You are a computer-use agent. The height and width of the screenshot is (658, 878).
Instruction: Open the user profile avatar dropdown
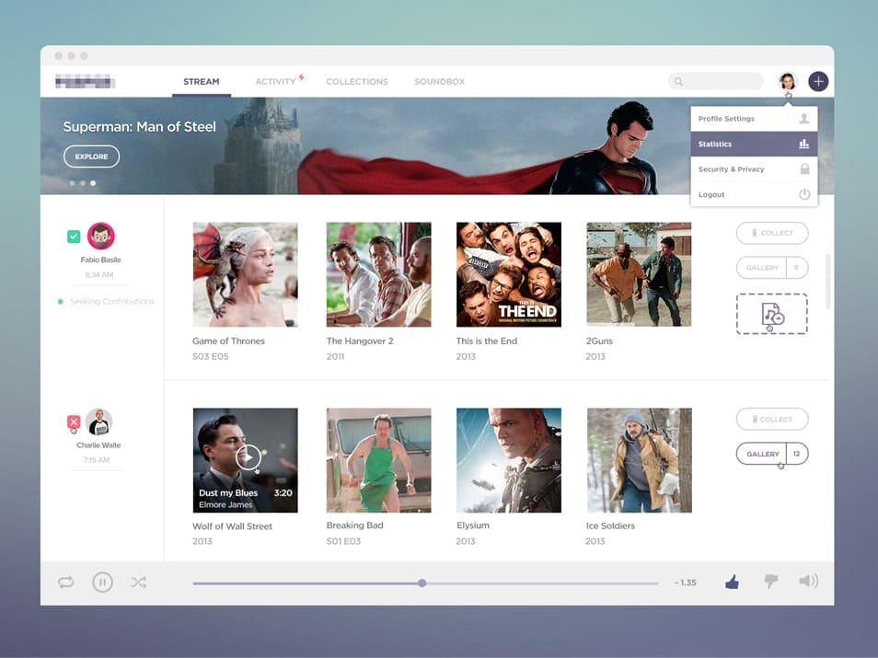click(787, 82)
